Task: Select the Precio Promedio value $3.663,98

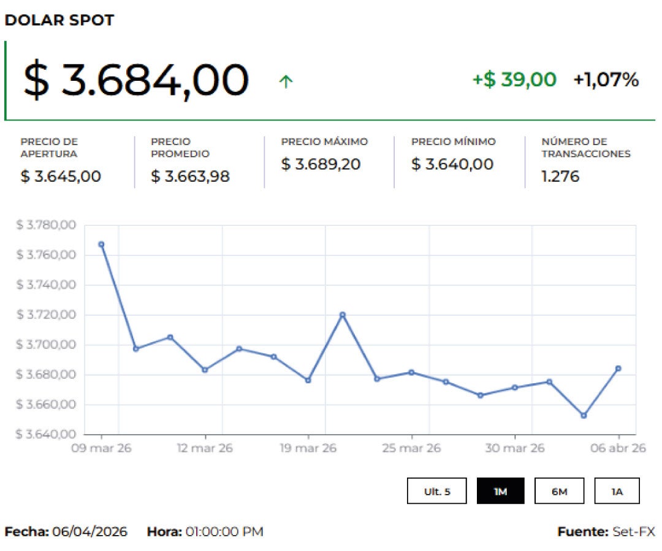Action: click(x=190, y=176)
